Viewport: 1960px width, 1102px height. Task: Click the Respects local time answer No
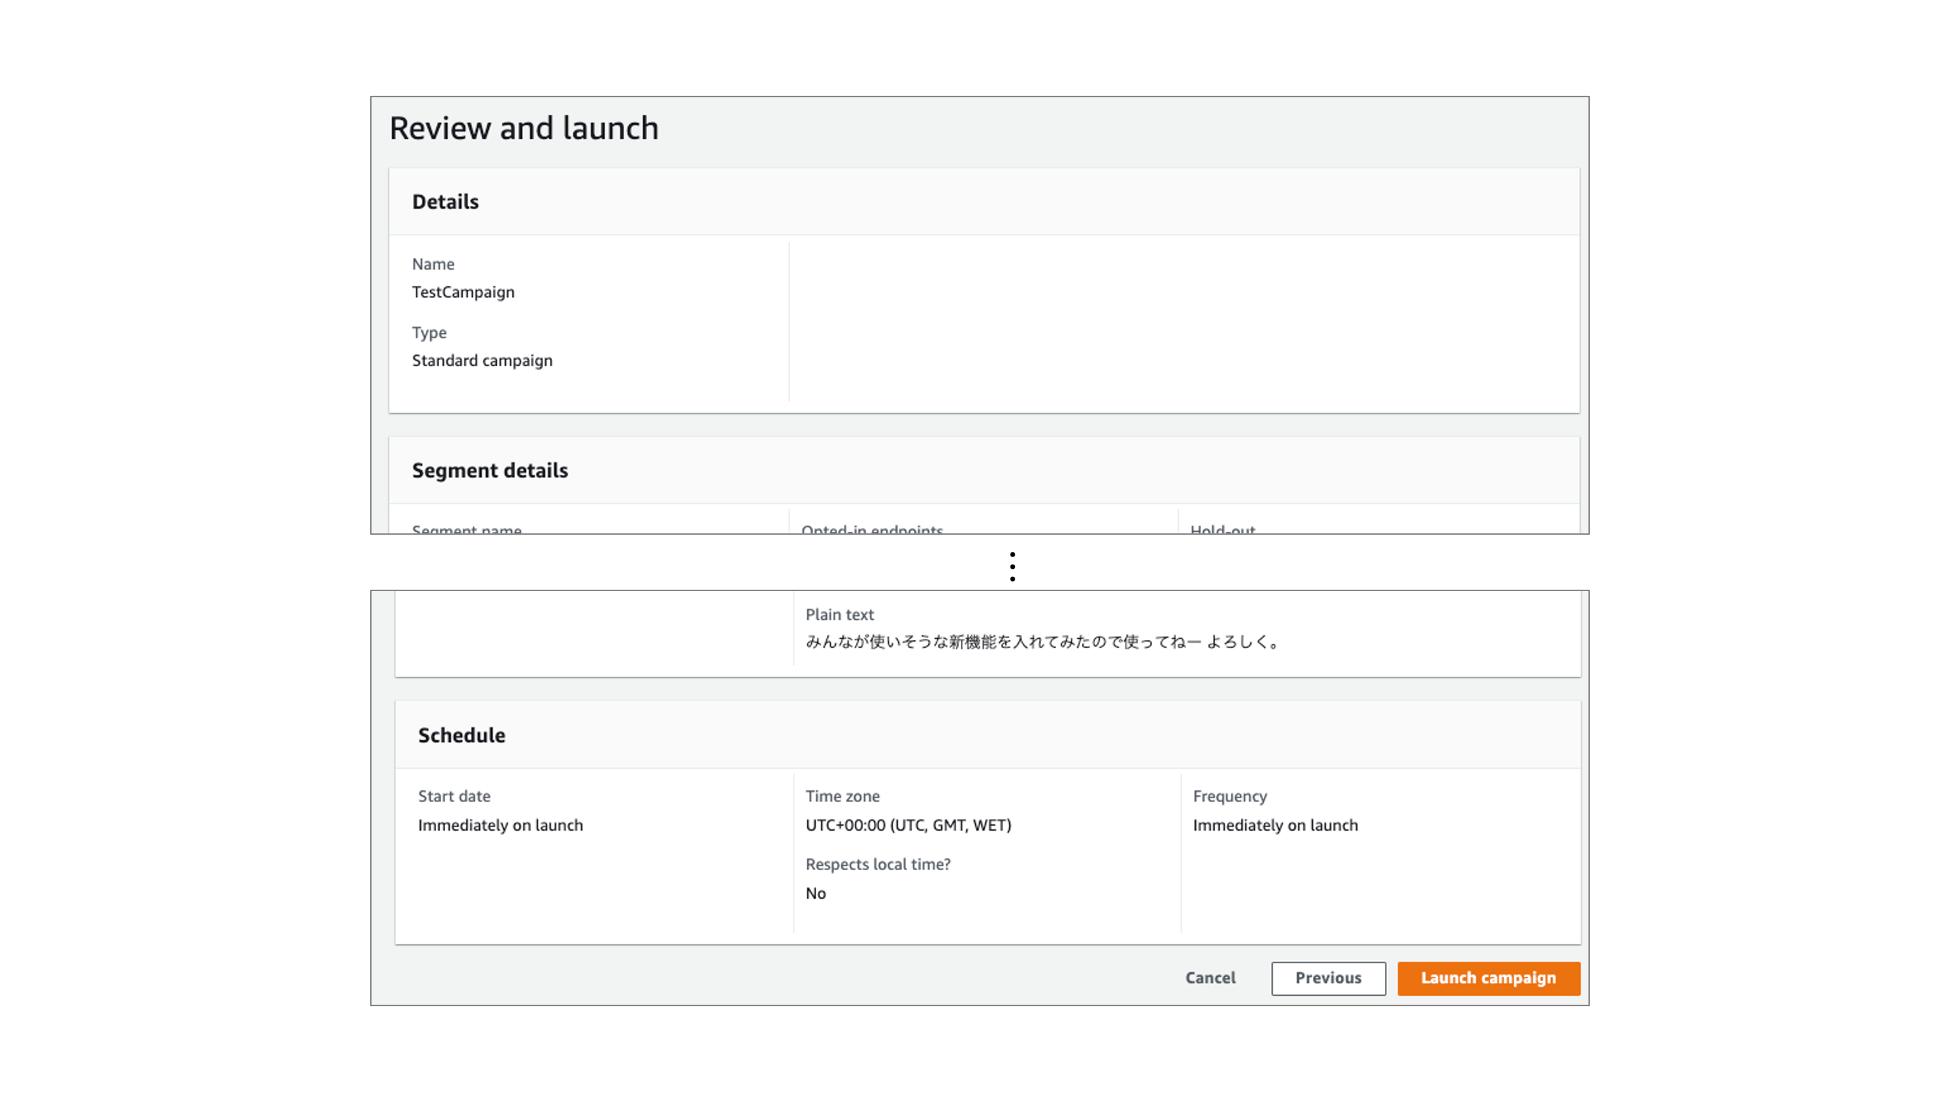coord(814,893)
